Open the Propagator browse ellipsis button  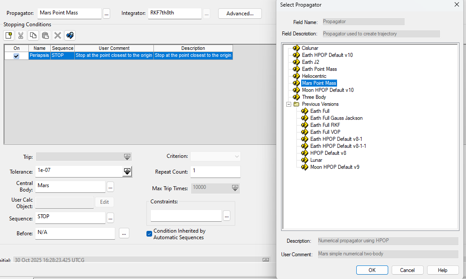(x=106, y=14)
